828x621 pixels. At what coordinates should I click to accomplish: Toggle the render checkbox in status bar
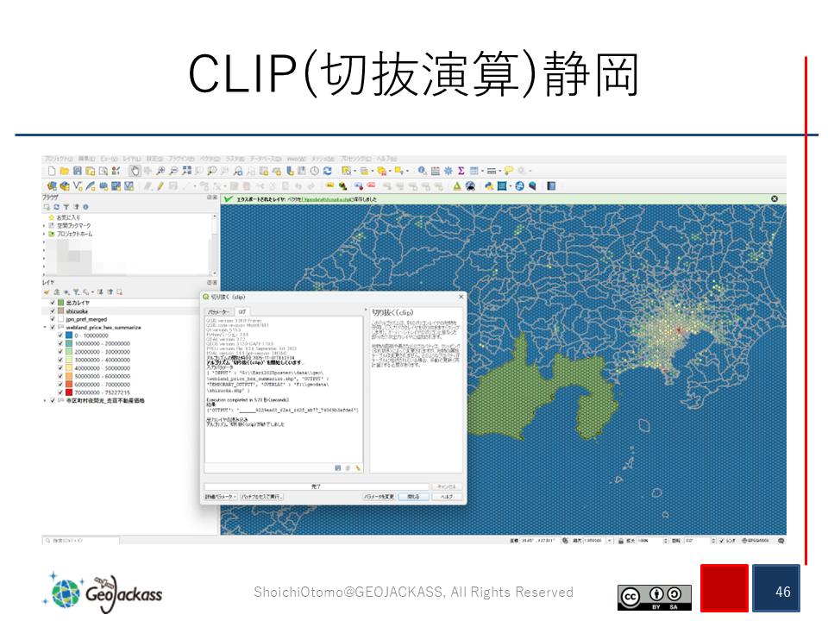[x=722, y=541]
